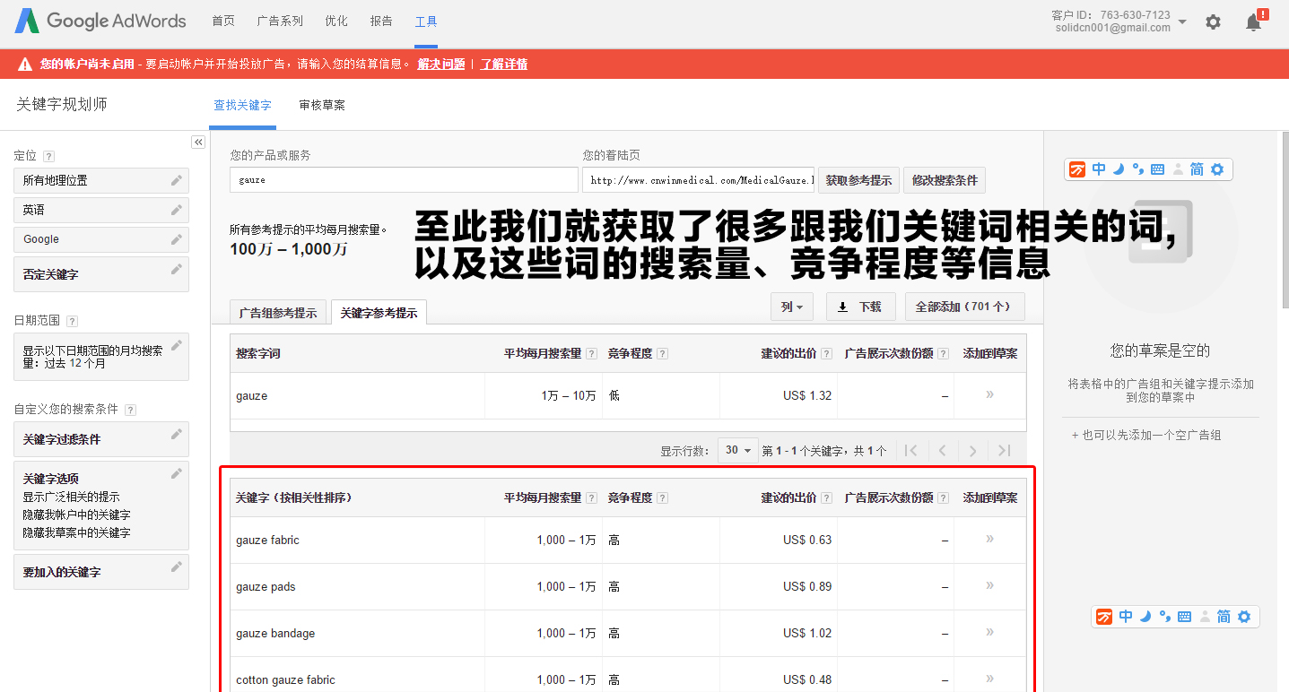Switch to the 广告组参考提示 tab

(278, 313)
